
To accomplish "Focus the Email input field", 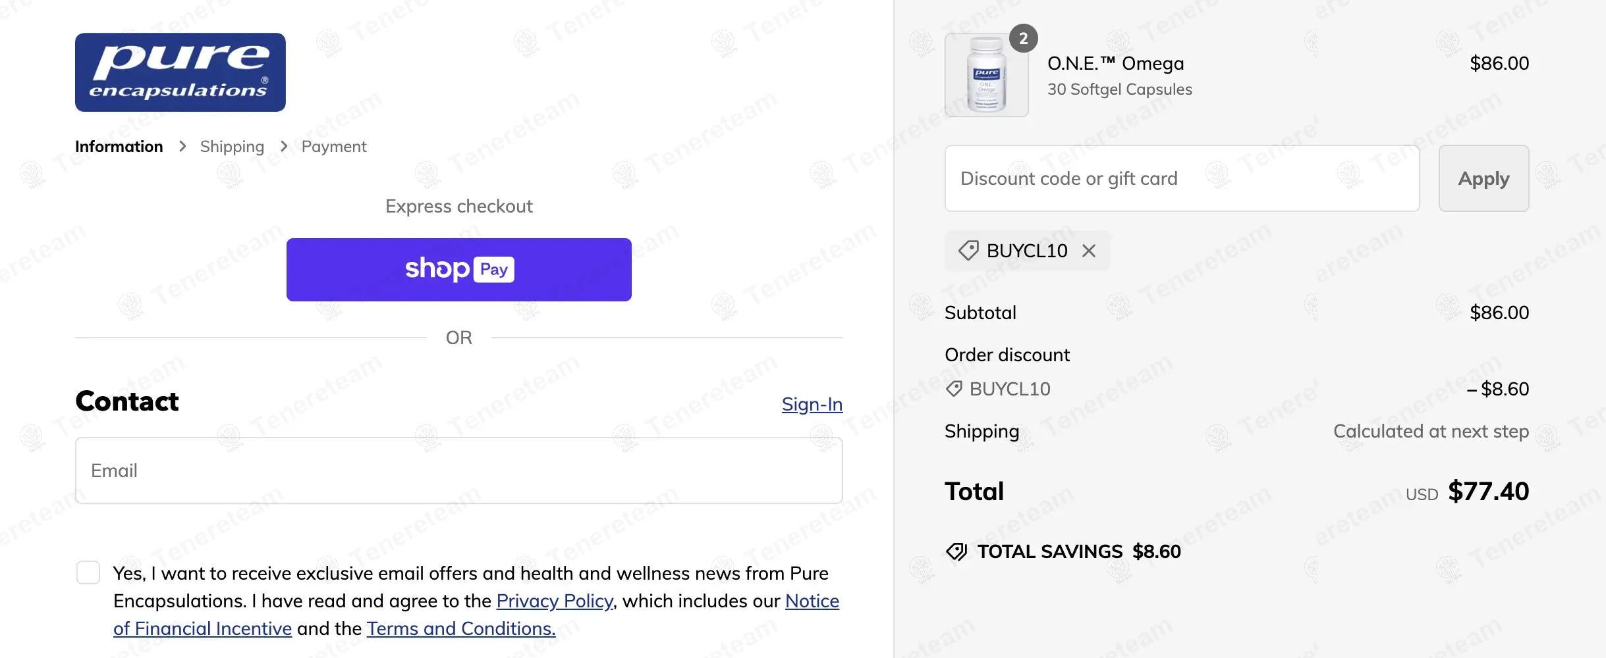I will pos(458,470).
